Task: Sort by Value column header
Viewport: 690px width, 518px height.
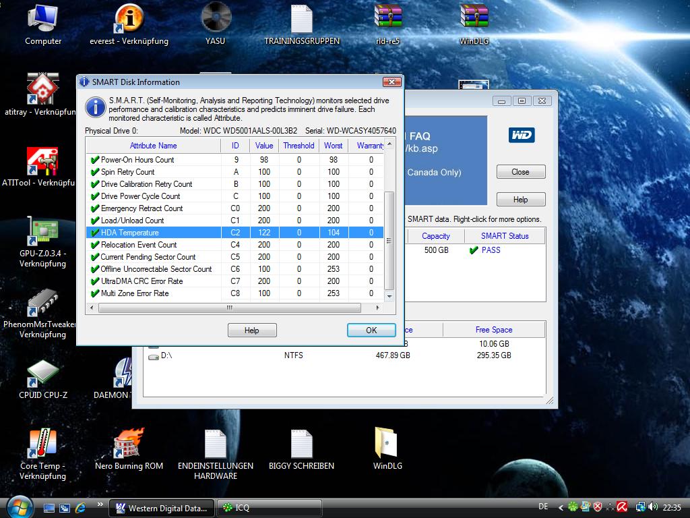Action: [x=264, y=146]
